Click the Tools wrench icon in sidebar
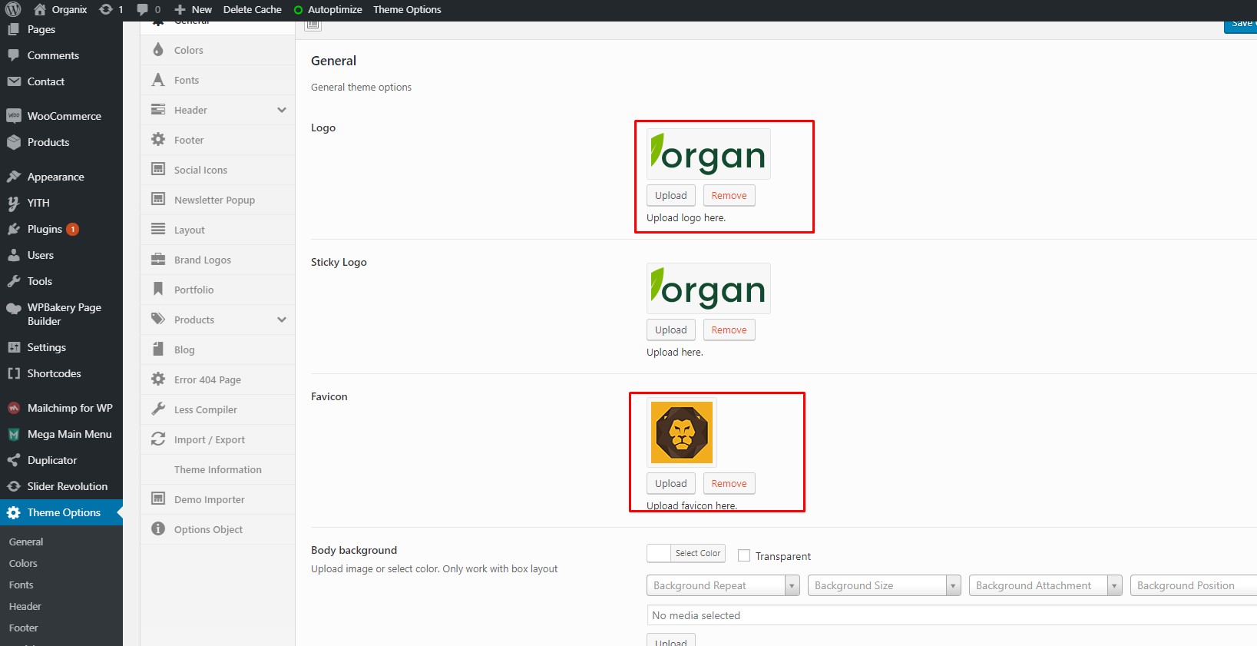This screenshot has height=646, width=1257. tap(14, 281)
